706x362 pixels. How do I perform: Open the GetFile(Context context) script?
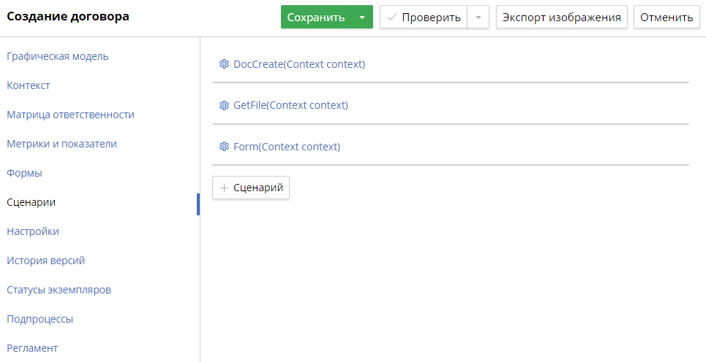point(291,106)
